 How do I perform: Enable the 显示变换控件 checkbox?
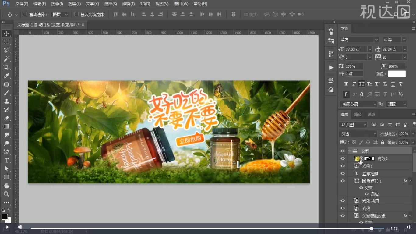point(76,14)
